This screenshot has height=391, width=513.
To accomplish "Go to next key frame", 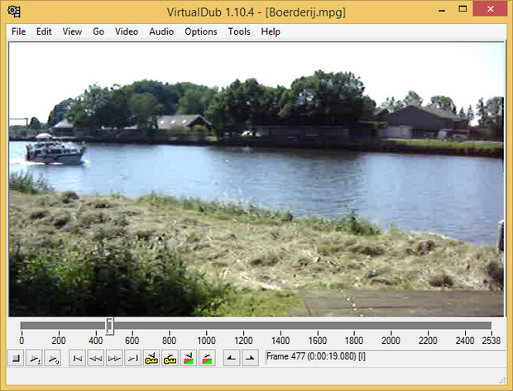I will pos(170,358).
